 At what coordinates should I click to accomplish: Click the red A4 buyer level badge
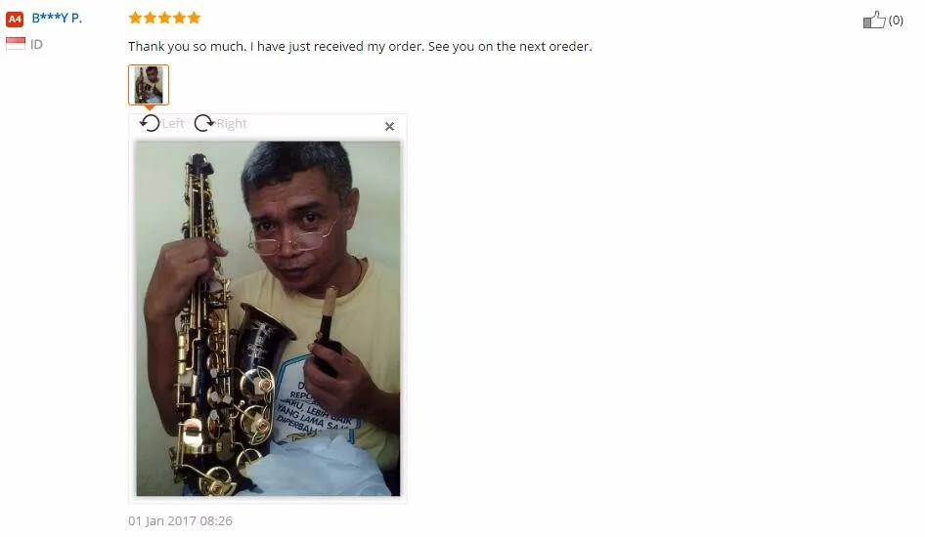pos(15,19)
